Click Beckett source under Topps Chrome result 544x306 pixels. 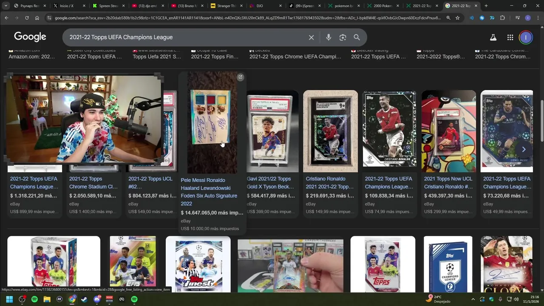(x=262, y=51)
